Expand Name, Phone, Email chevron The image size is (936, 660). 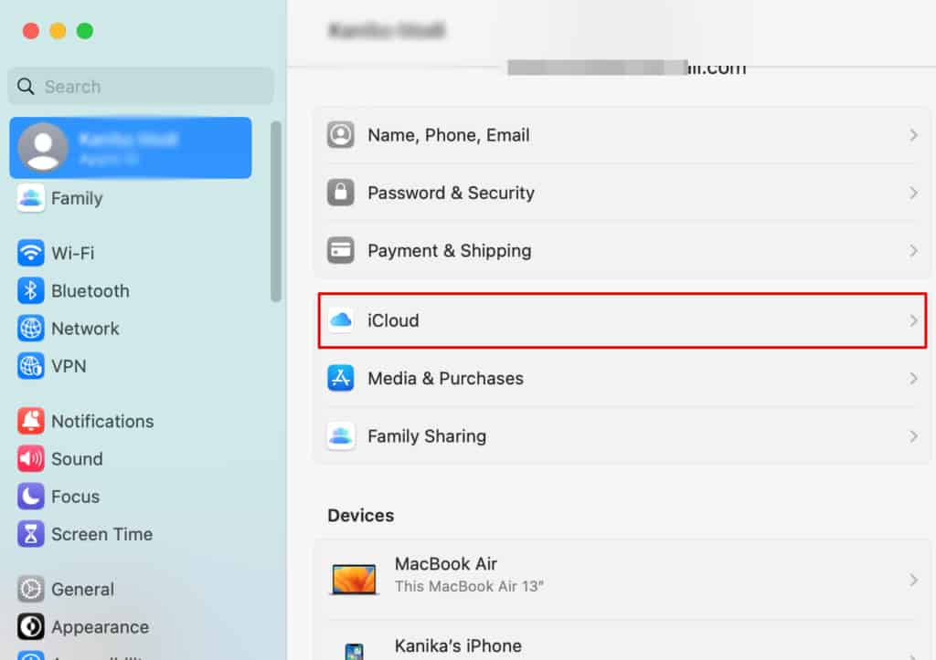point(913,135)
